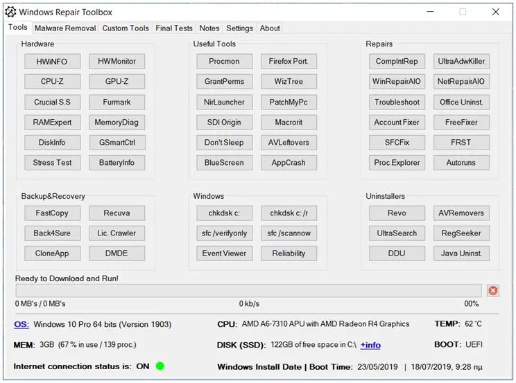Launch Procmon
The image size is (516, 383).
point(225,62)
